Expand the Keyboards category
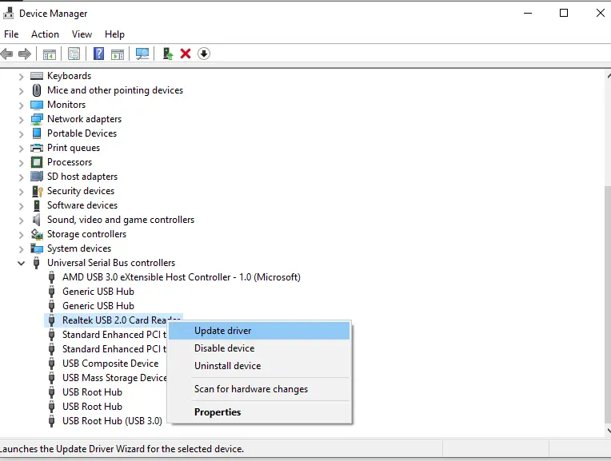 click(x=22, y=76)
